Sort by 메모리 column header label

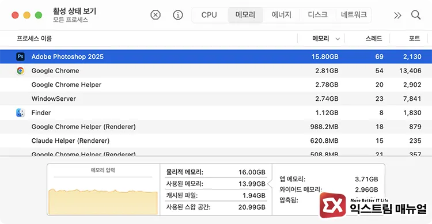[321, 39]
